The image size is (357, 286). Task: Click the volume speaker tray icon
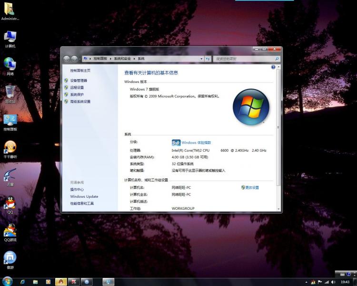pos(333,282)
